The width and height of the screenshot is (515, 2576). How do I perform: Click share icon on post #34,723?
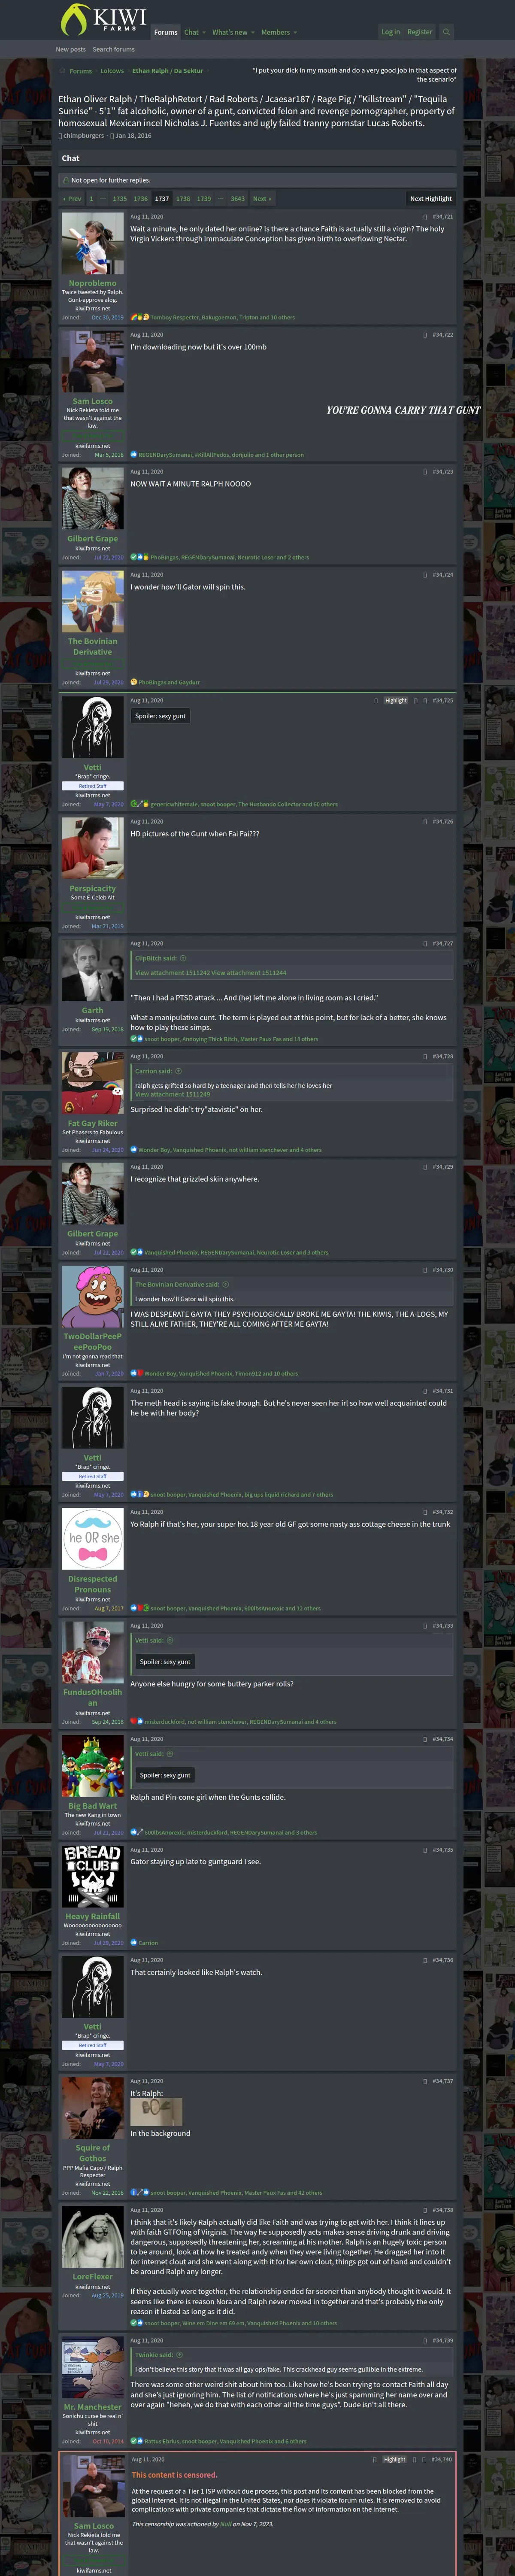click(424, 471)
